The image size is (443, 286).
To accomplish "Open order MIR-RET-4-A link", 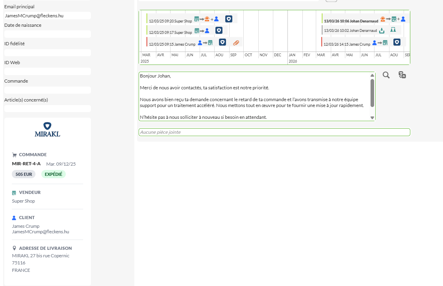I will pos(26,164).
